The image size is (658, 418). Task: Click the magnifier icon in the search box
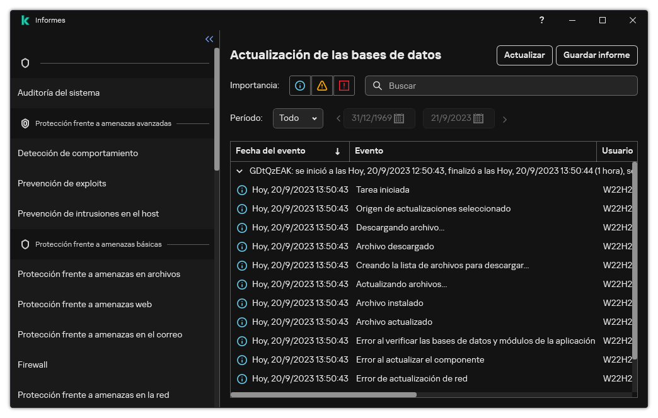(376, 86)
